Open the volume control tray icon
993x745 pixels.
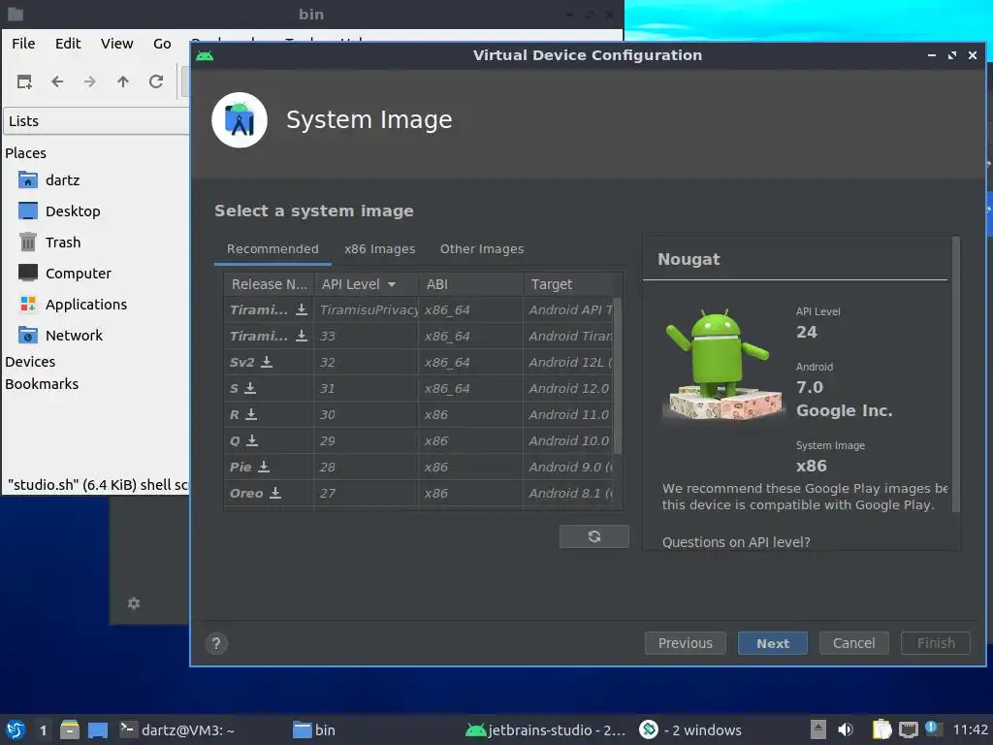coord(846,729)
